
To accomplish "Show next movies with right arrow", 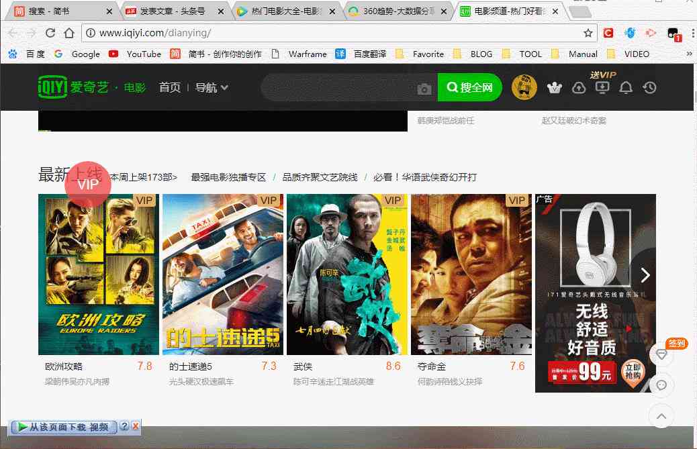I will point(645,275).
